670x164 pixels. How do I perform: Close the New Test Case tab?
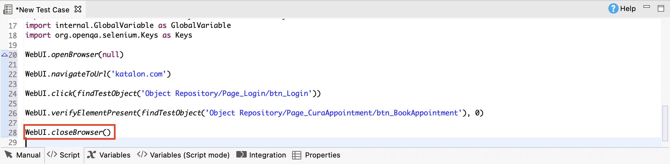(x=78, y=9)
